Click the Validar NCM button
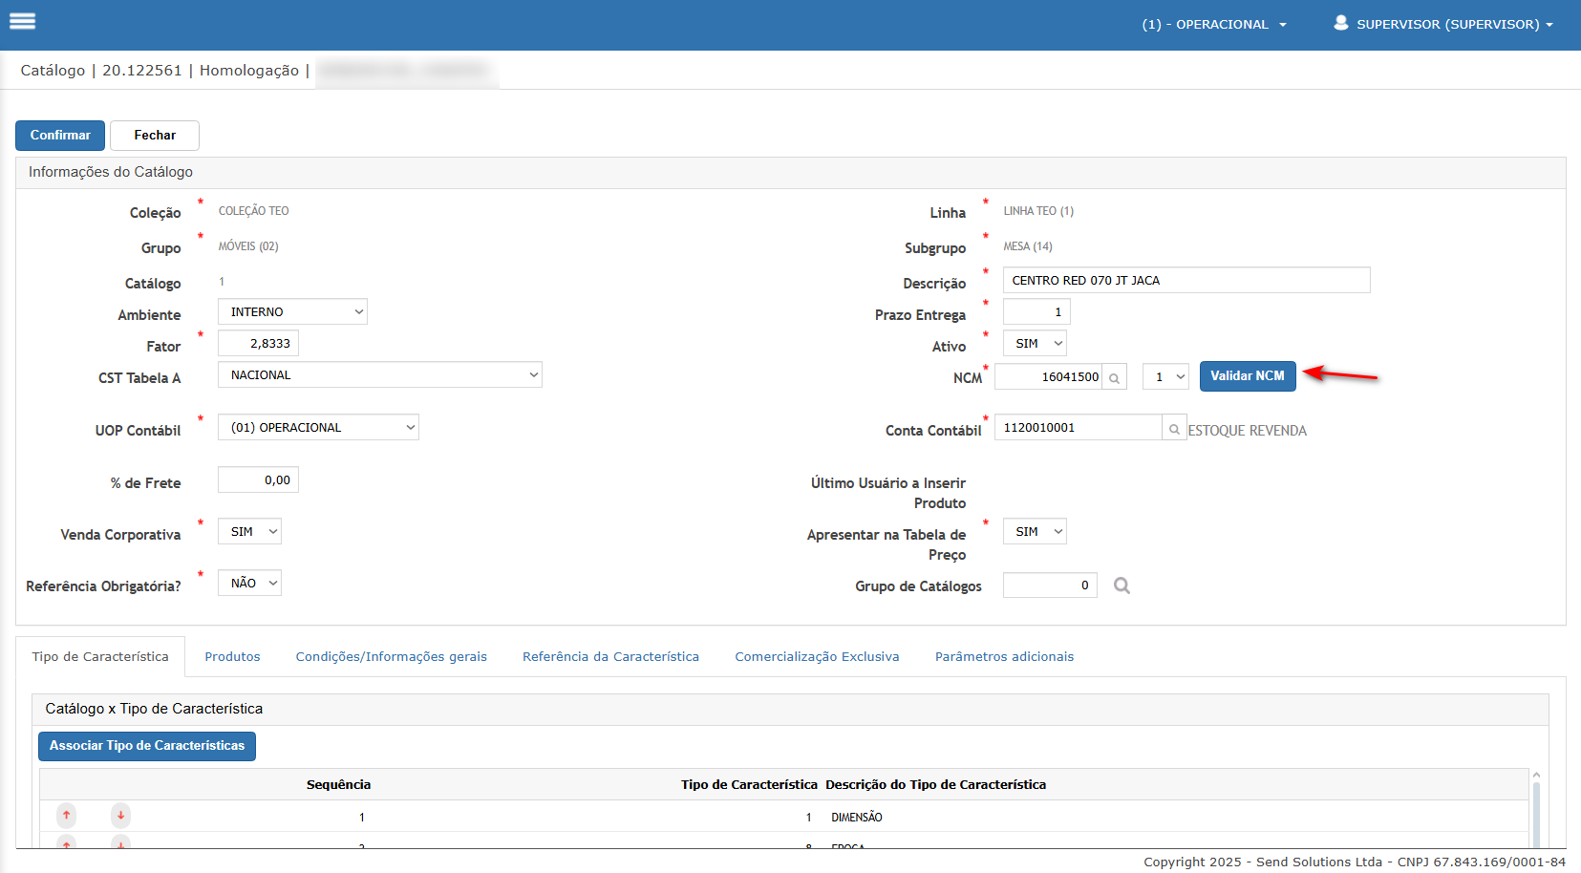The height and width of the screenshot is (873, 1581). [1247, 376]
